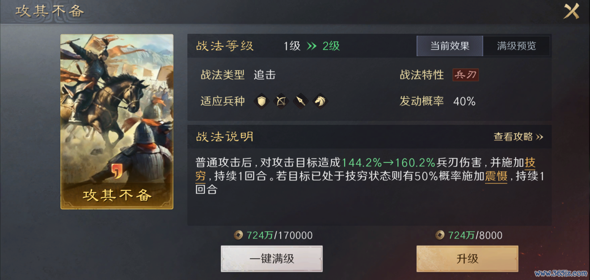Tap the spear troop type icon
The width and height of the screenshot is (590, 280).
300,101
